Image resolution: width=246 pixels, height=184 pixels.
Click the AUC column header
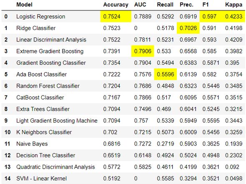tap(140, 5)
